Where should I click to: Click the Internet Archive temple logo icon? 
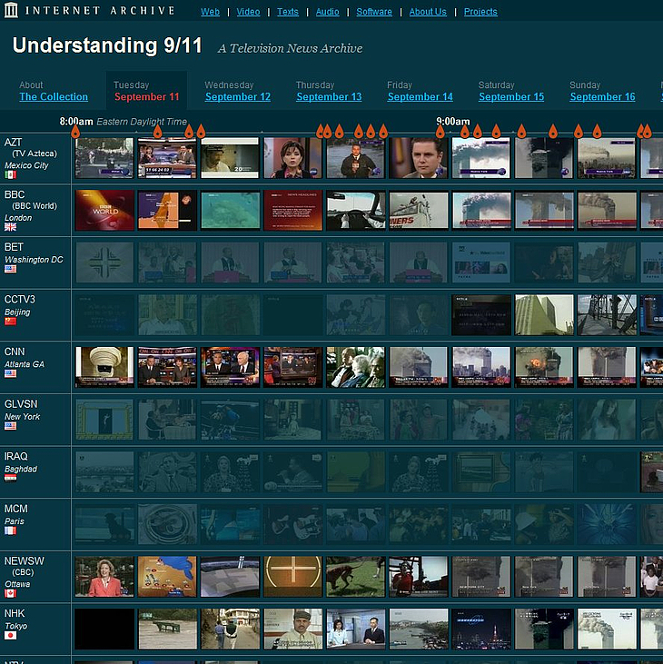pyautogui.click(x=11, y=10)
